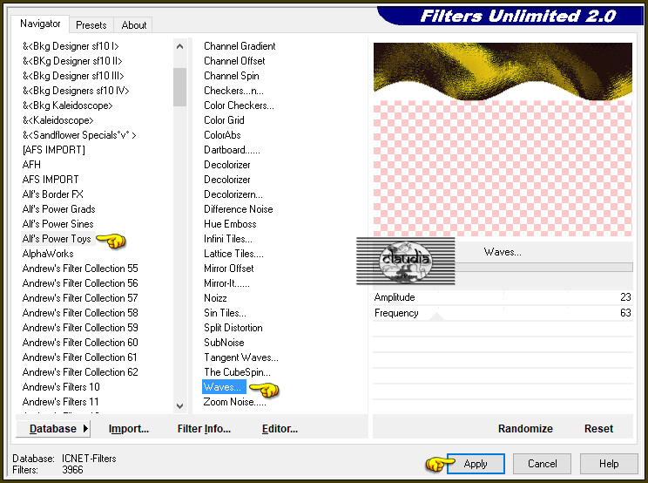Adjust the Frequency slider
The height and width of the screenshot is (483, 648).
tap(503, 313)
